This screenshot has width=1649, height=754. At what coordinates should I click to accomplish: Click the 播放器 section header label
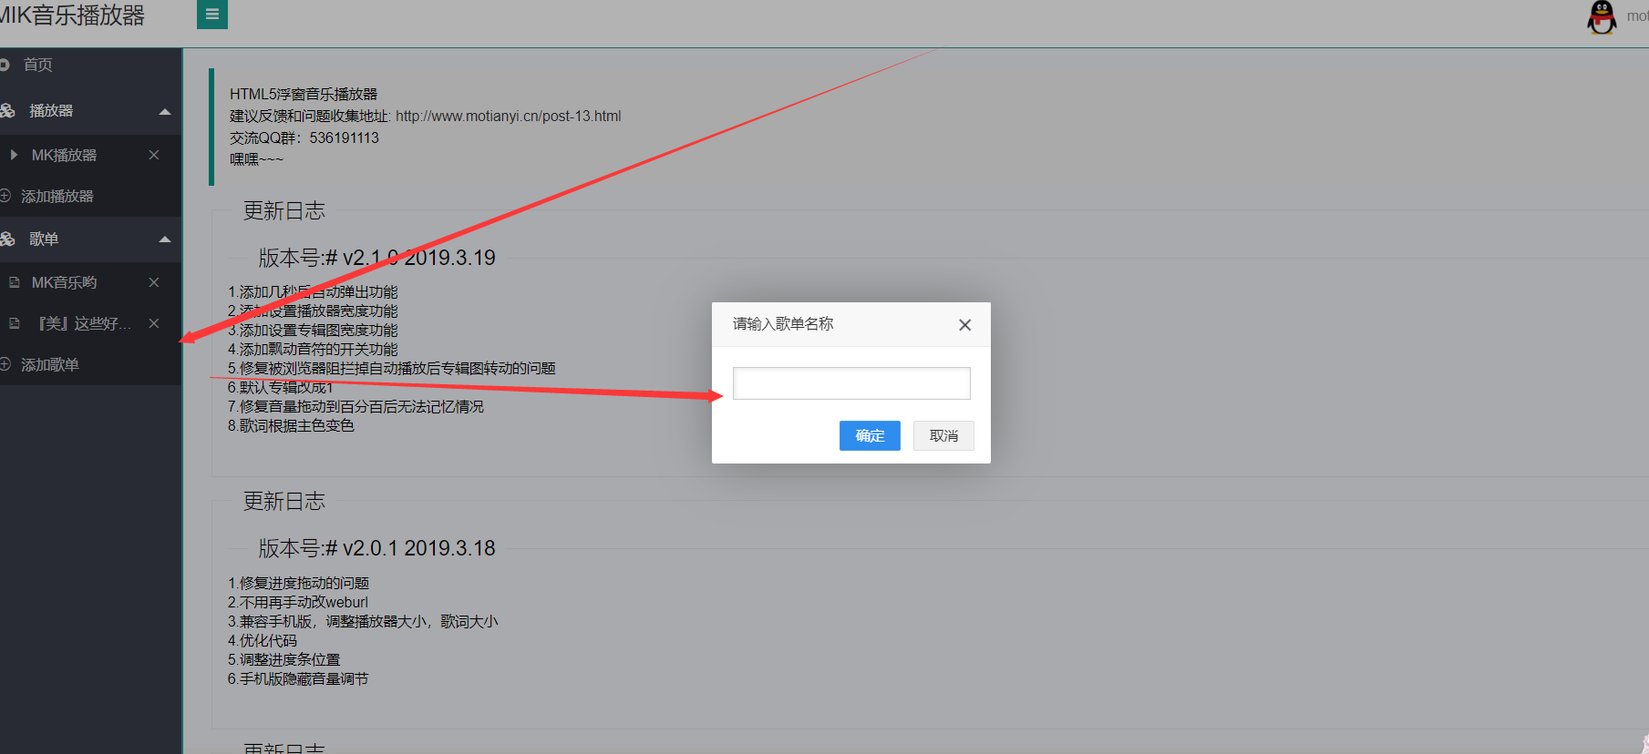51,111
